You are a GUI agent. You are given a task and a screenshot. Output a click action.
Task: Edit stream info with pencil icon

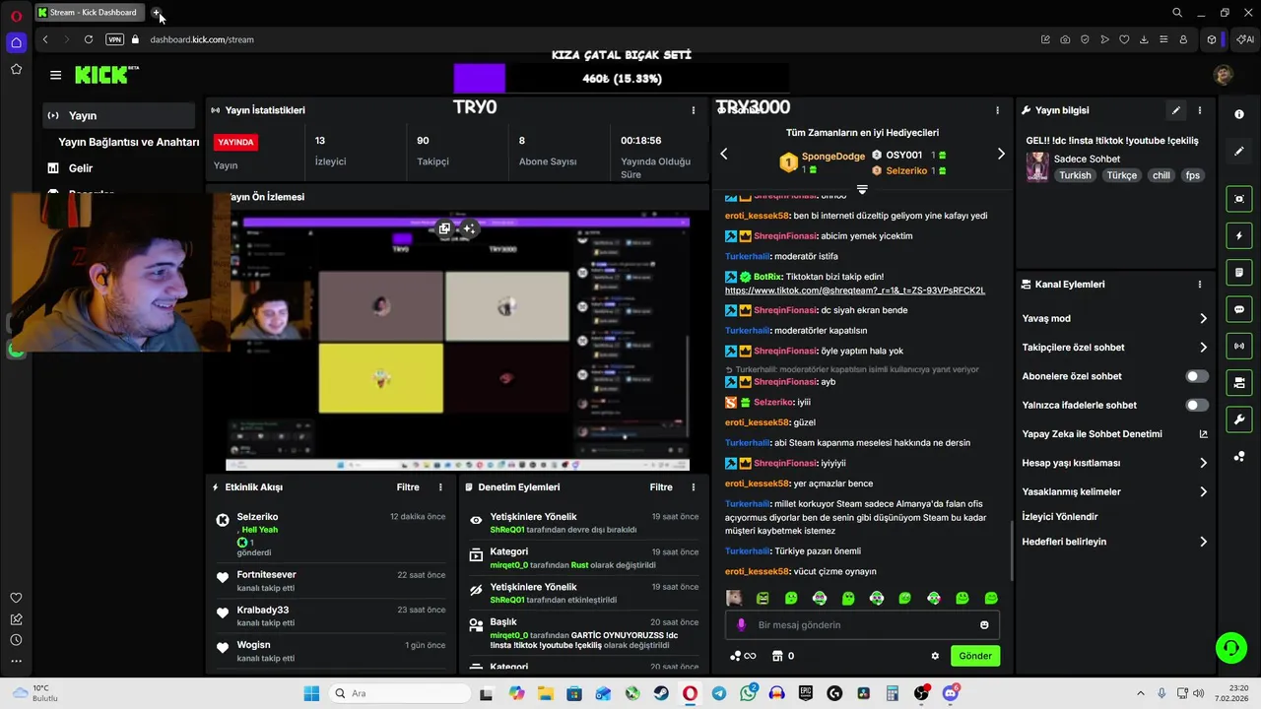point(1175,110)
